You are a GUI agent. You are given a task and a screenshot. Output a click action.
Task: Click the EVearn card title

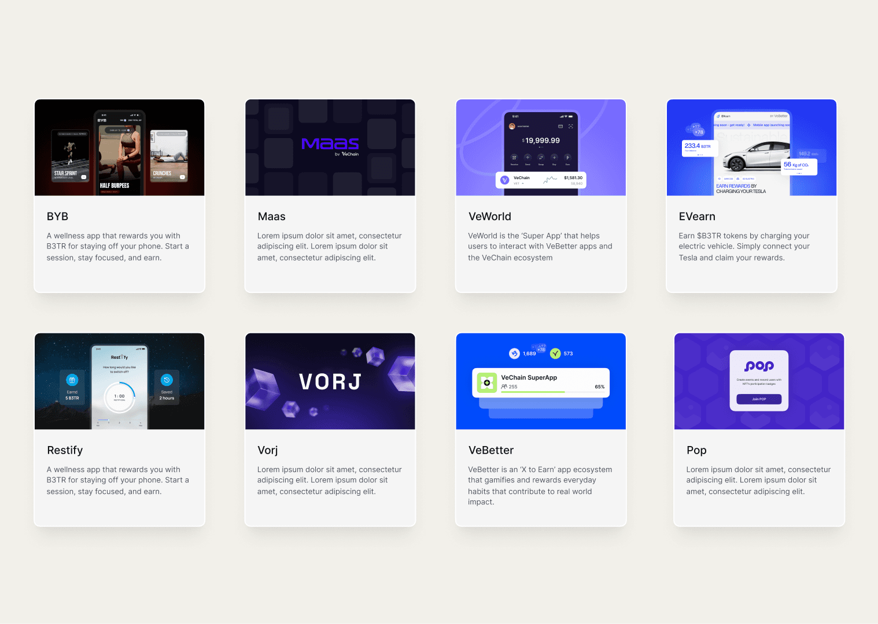(x=697, y=217)
